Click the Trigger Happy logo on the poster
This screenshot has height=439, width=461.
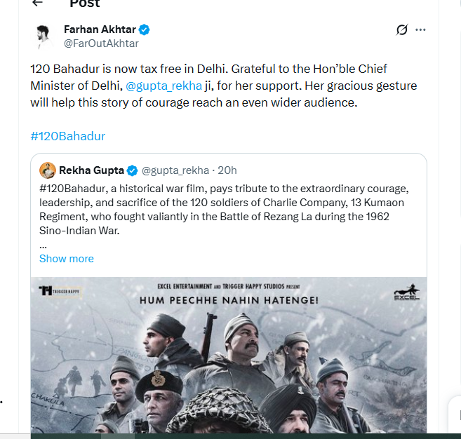(x=60, y=291)
